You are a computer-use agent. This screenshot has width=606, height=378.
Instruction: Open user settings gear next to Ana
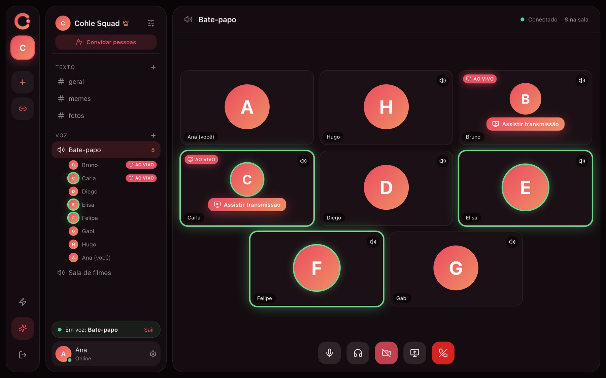click(153, 354)
